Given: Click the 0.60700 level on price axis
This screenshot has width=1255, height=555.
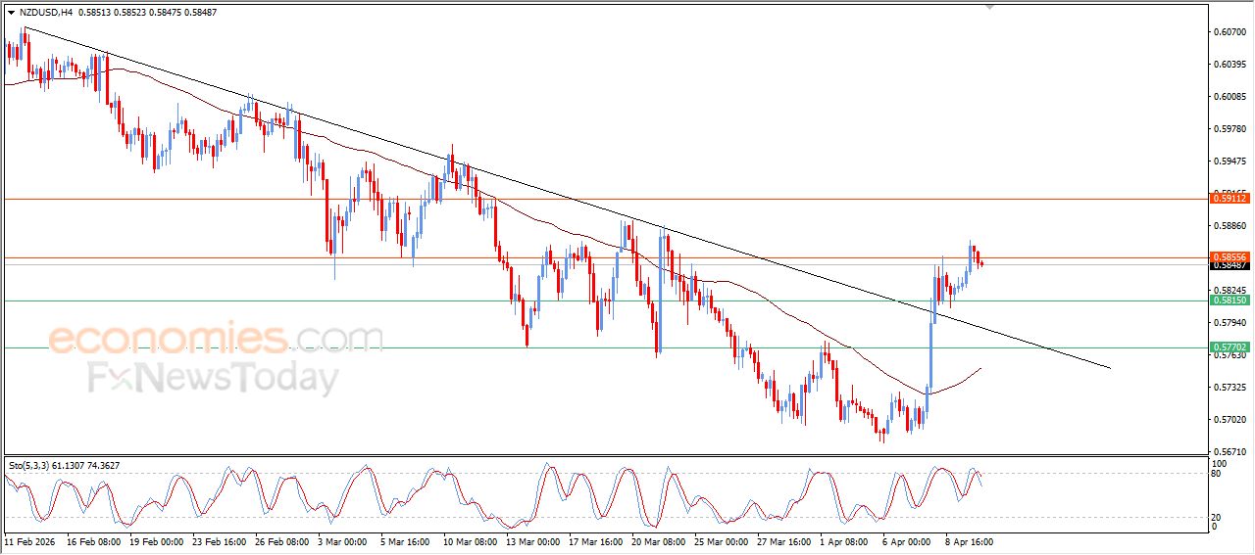Looking at the screenshot, I should coord(1230,32).
